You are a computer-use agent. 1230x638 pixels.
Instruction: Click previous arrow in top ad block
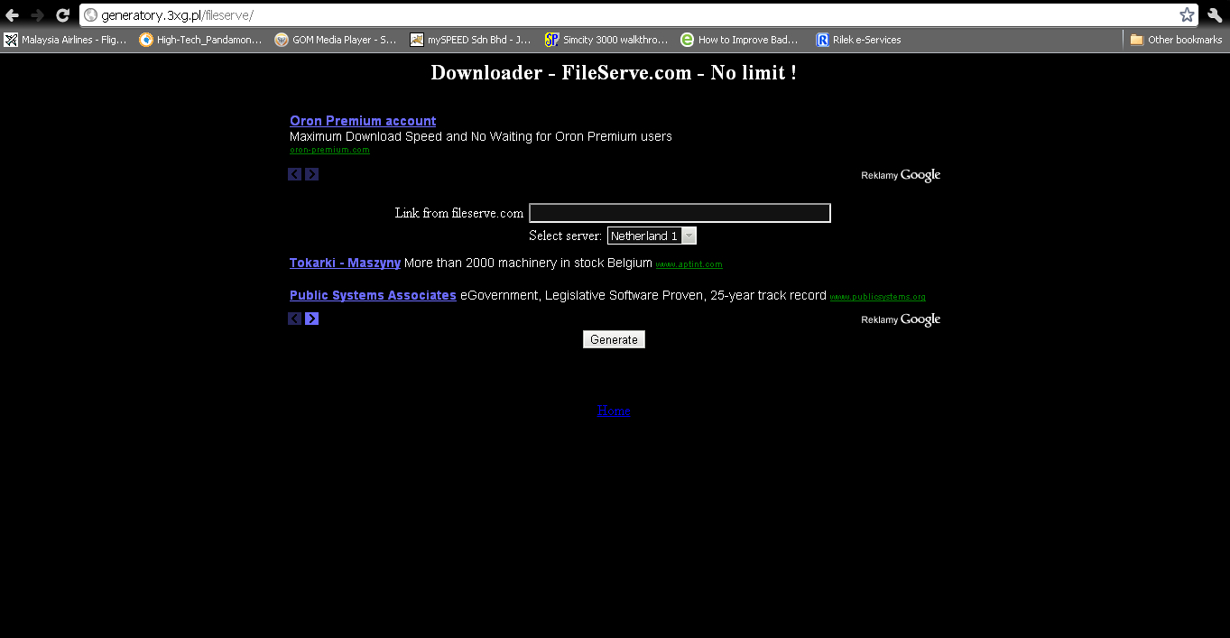pyautogui.click(x=295, y=174)
